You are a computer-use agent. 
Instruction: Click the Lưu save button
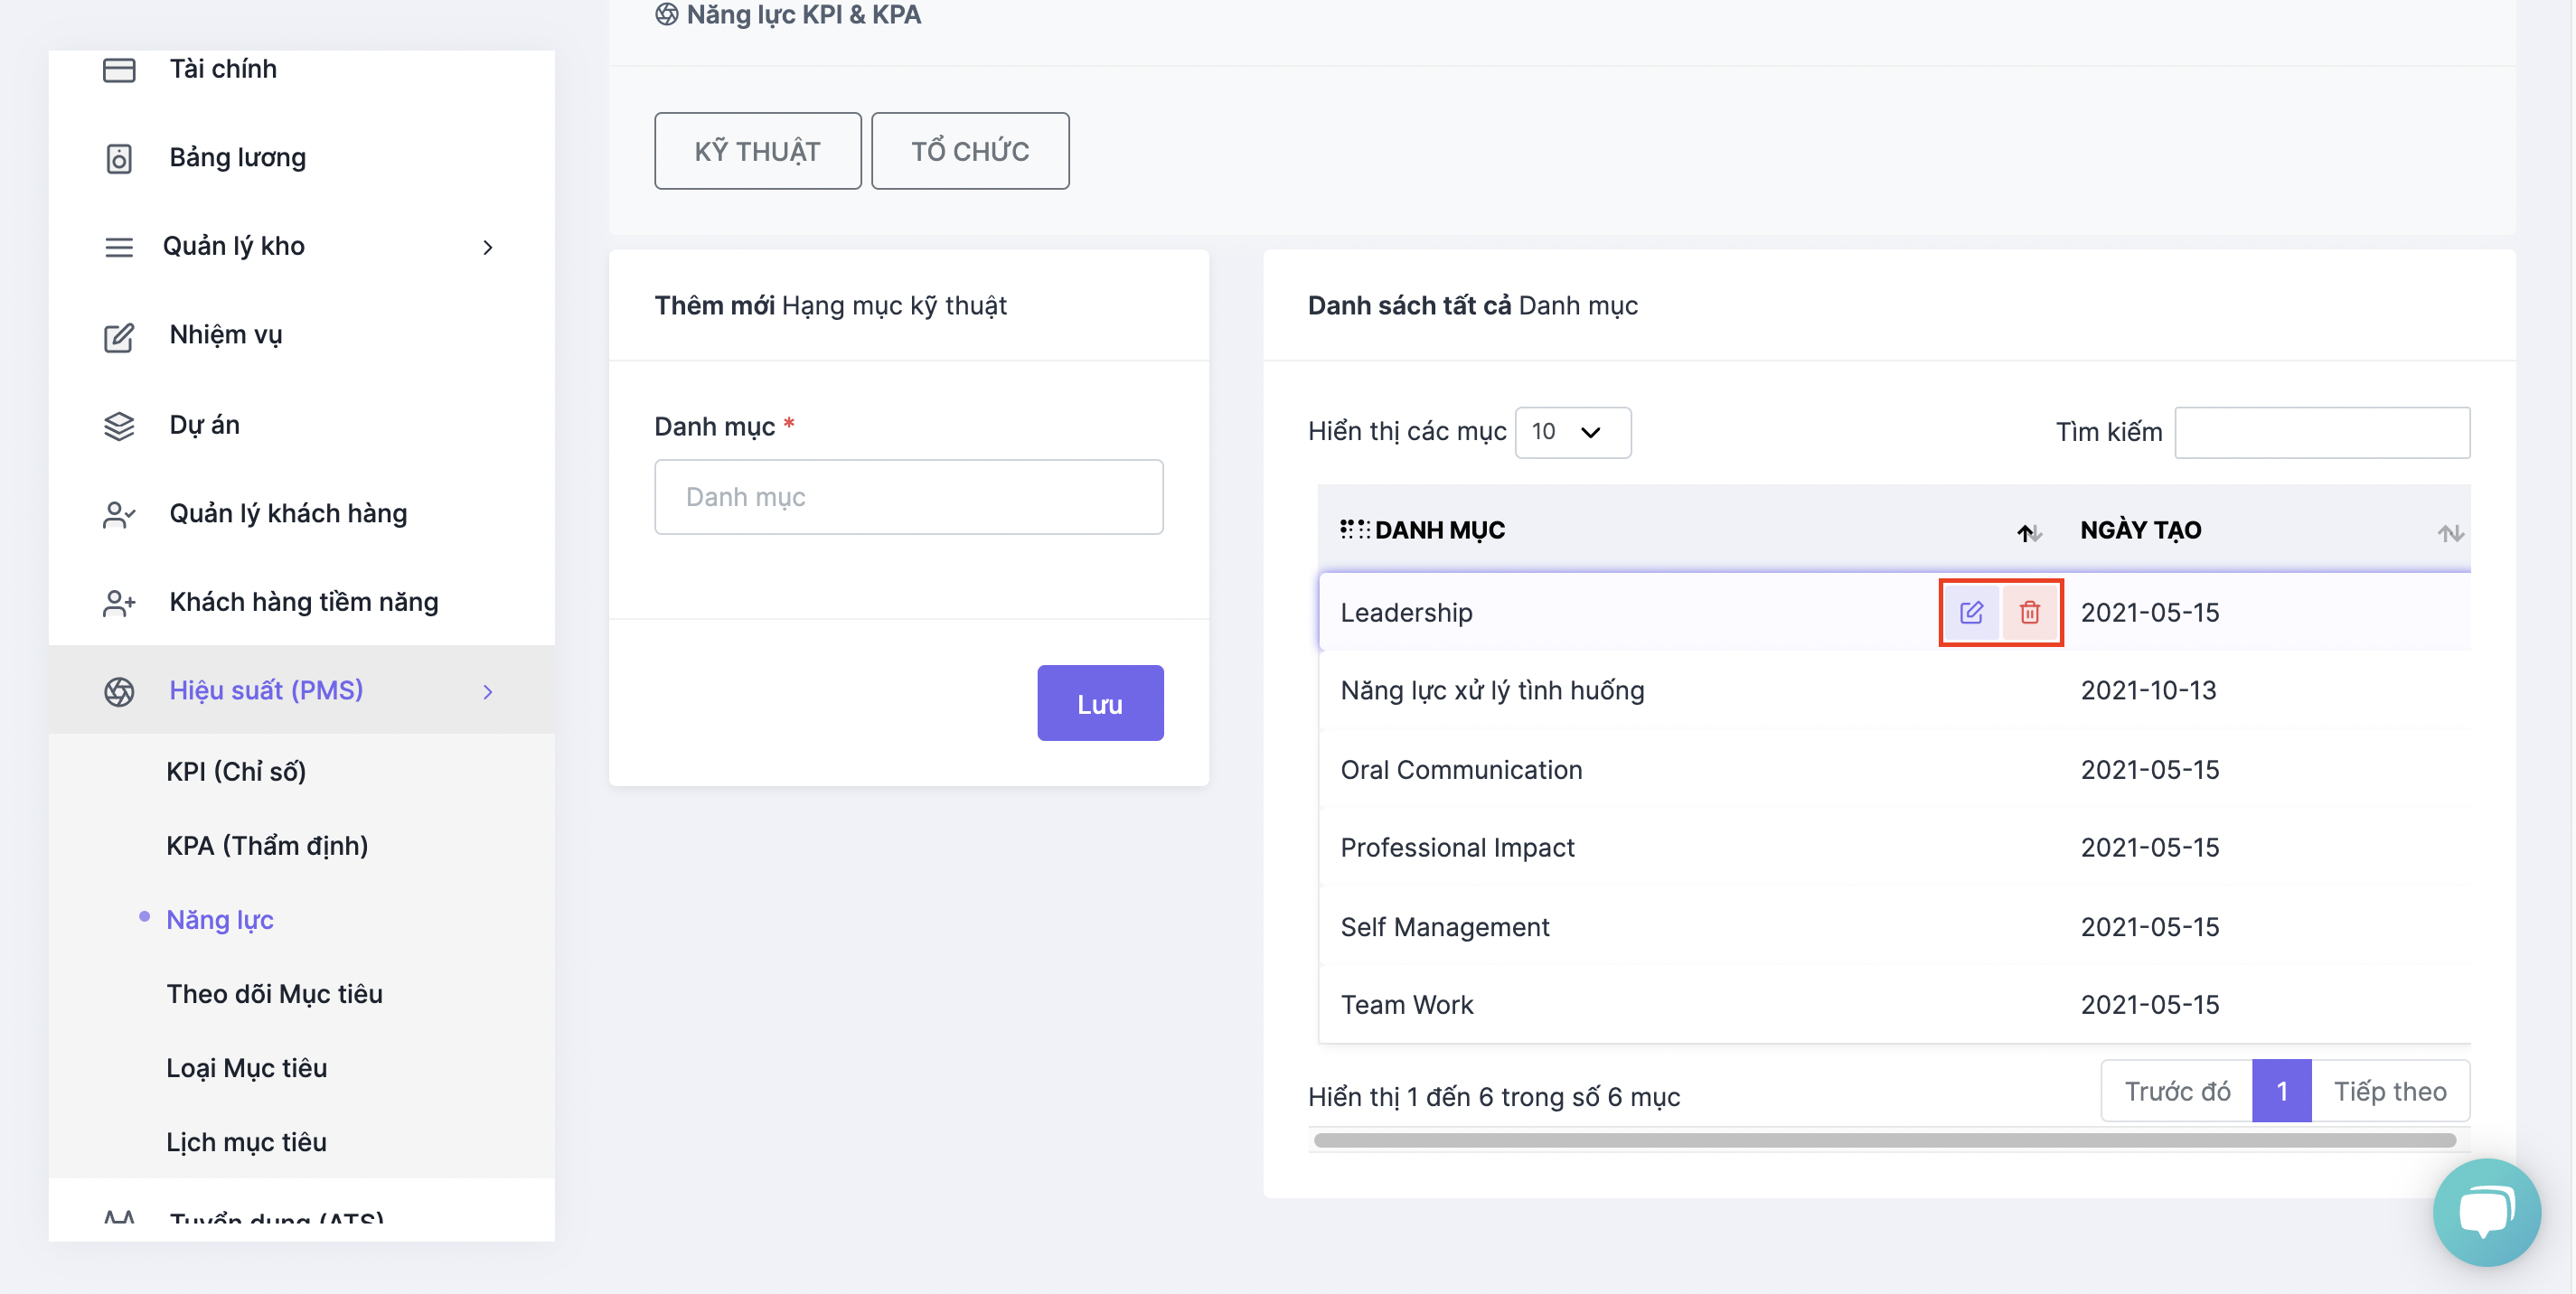[x=1100, y=703]
